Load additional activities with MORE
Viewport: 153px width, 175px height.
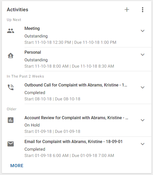pyautogui.click(x=17, y=166)
